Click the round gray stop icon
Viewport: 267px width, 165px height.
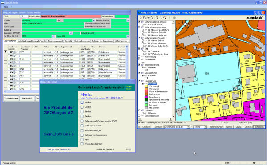pyautogui.click(x=174, y=18)
